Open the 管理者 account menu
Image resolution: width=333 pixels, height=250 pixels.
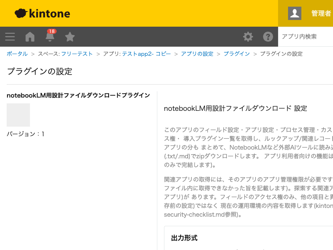coord(321,13)
